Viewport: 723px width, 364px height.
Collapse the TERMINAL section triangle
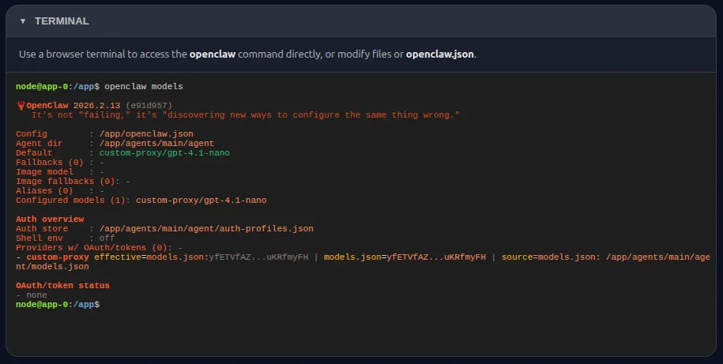(x=23, y=21)
